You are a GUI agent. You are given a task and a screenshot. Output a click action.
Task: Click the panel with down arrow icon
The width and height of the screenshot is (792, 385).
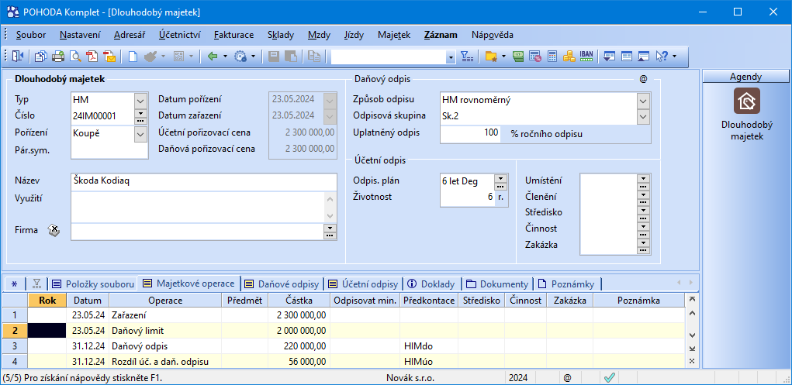[609, 57]
